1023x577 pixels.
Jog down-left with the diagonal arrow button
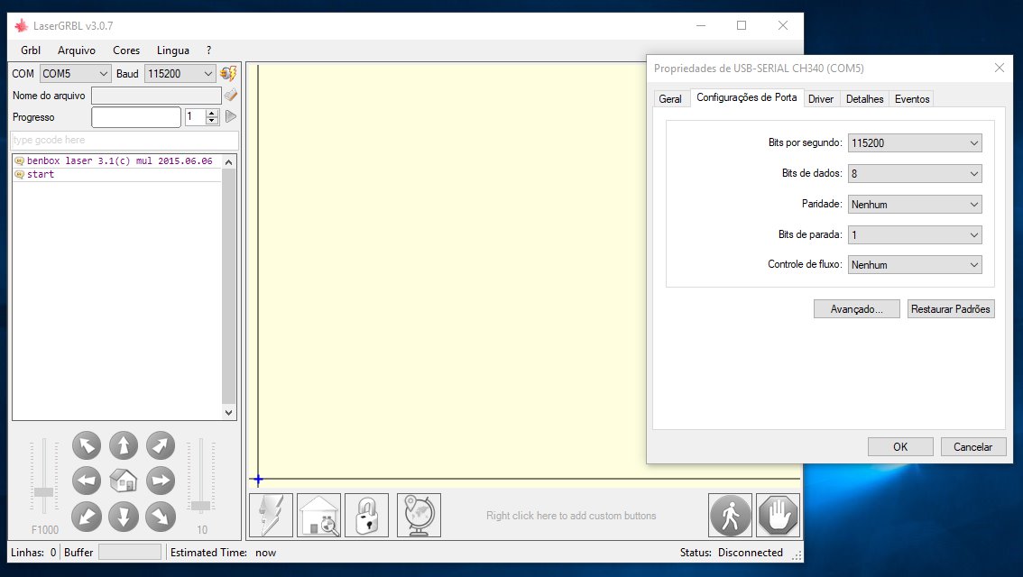point(86,517)
